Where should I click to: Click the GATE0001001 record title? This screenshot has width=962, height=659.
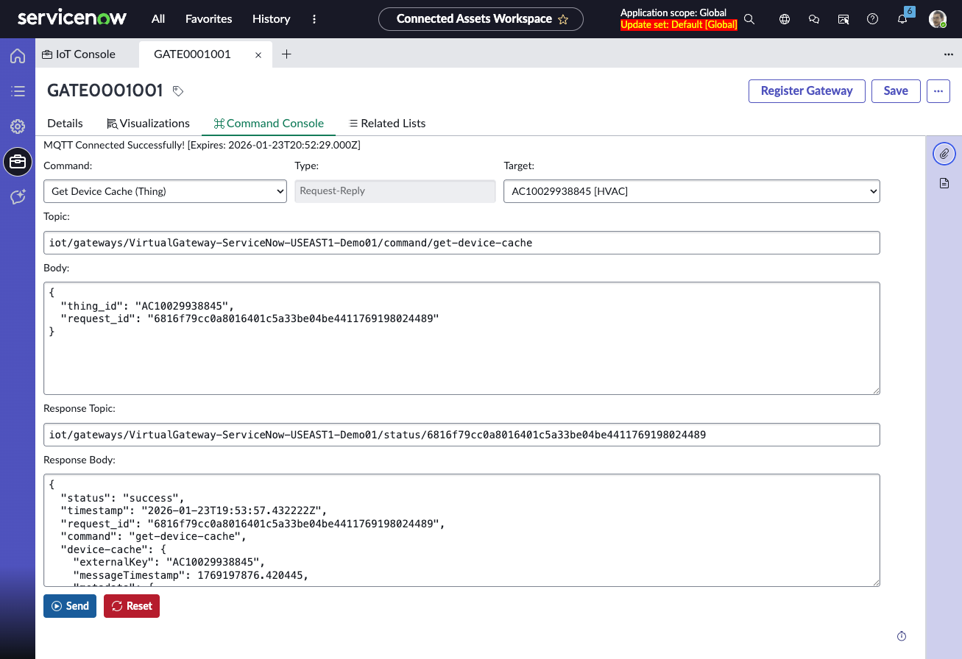[105, 90]
